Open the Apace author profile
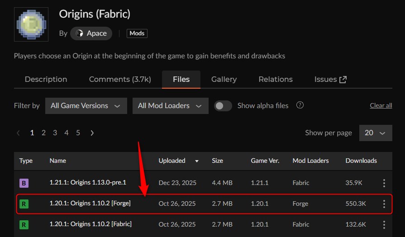This screenshot has width=405, height=237. 91,33
